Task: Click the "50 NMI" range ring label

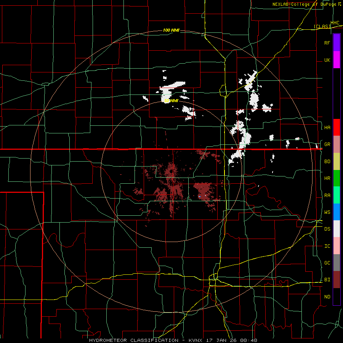Action: coord(171,101)
